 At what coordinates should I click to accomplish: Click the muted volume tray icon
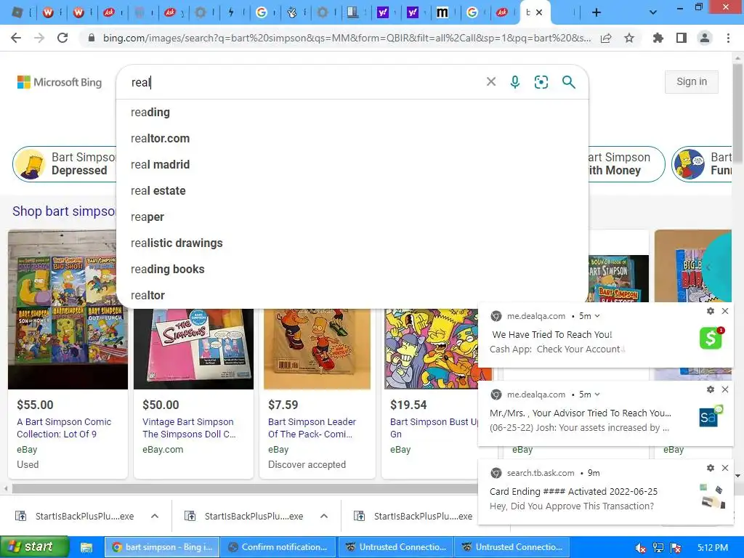640,548
